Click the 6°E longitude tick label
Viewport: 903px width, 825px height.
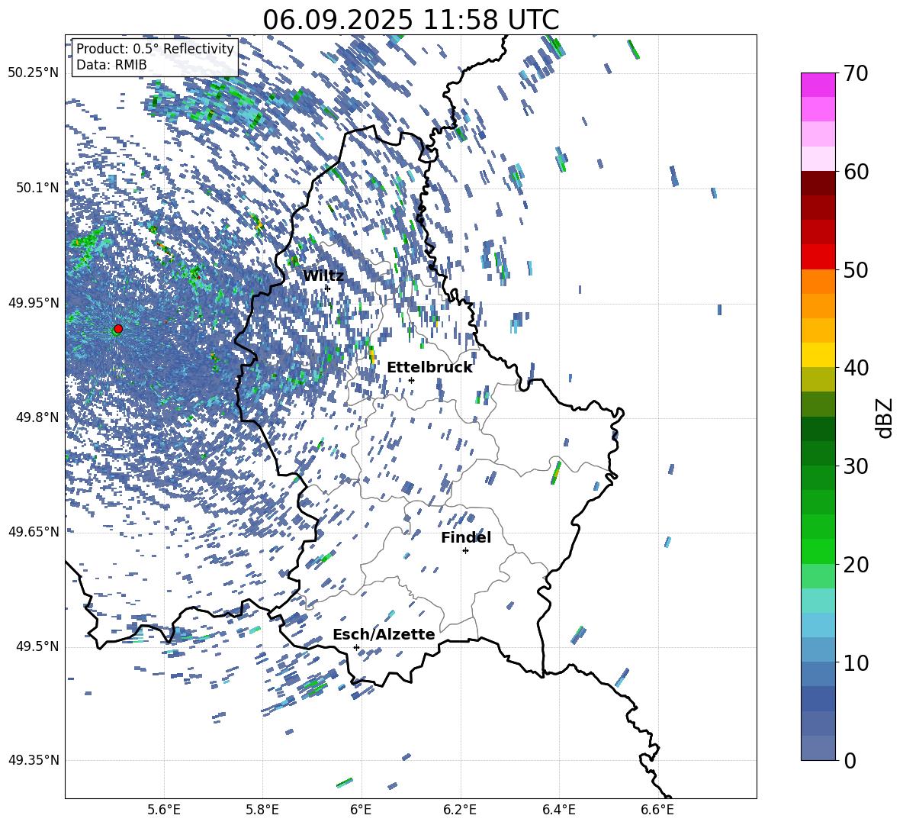pos(361,810)
